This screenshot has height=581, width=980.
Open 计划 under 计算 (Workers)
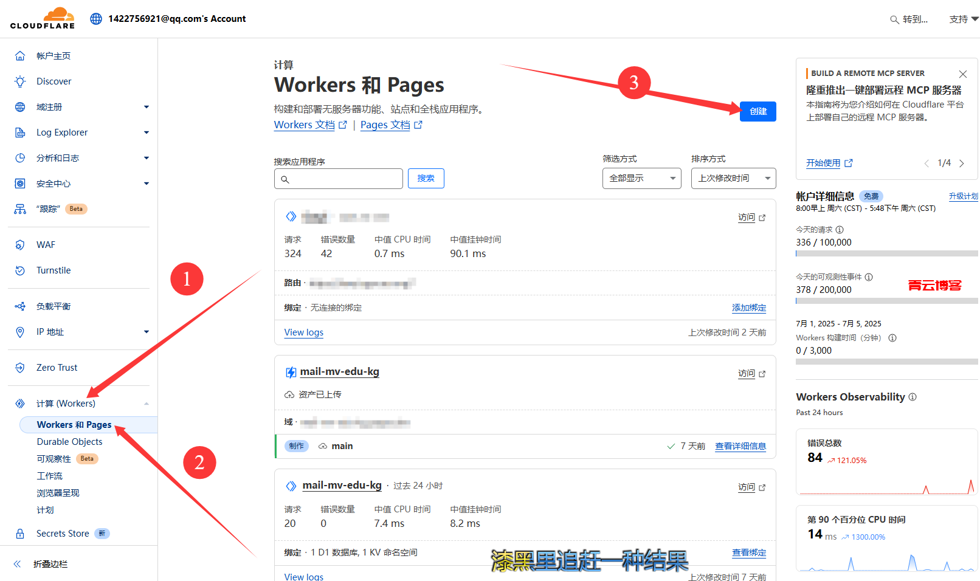tap(46, 510)
